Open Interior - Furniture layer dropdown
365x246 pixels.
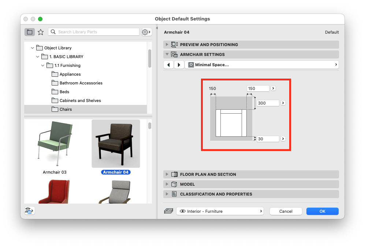coord(220,211)
